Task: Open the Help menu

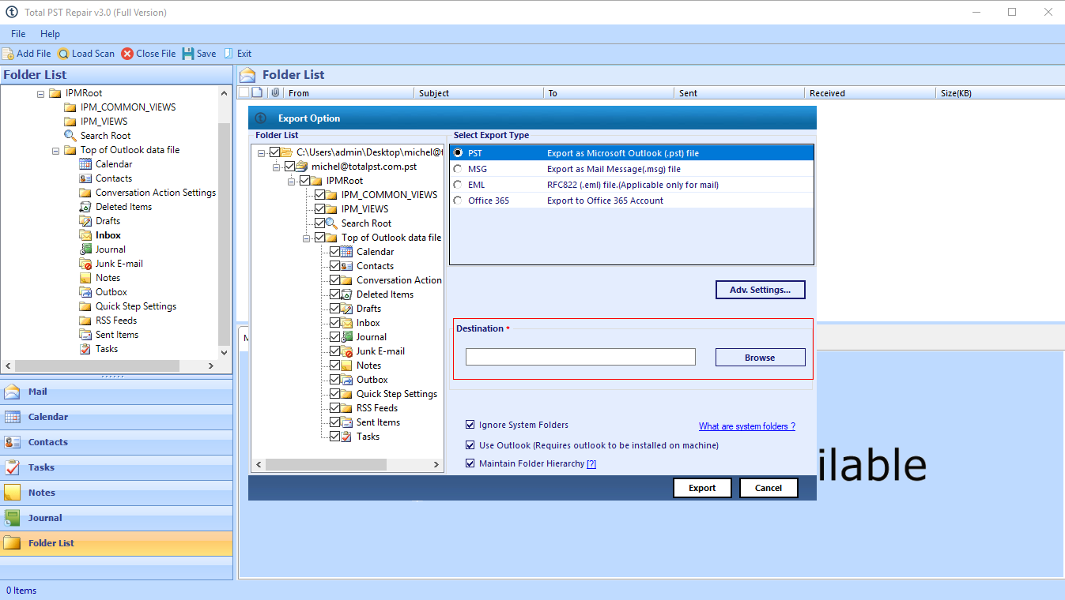Action: click(50, 34)
